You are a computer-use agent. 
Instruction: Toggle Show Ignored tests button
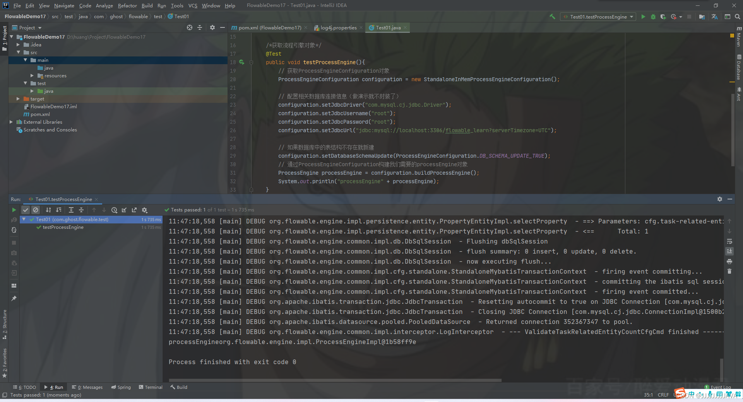coord(36,210)
